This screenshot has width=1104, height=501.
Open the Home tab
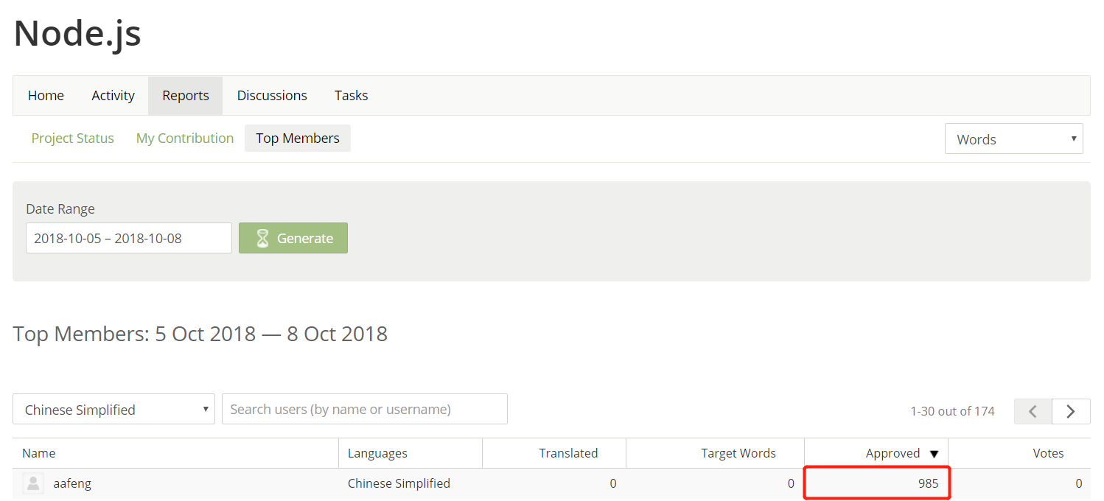coord(46,96)
